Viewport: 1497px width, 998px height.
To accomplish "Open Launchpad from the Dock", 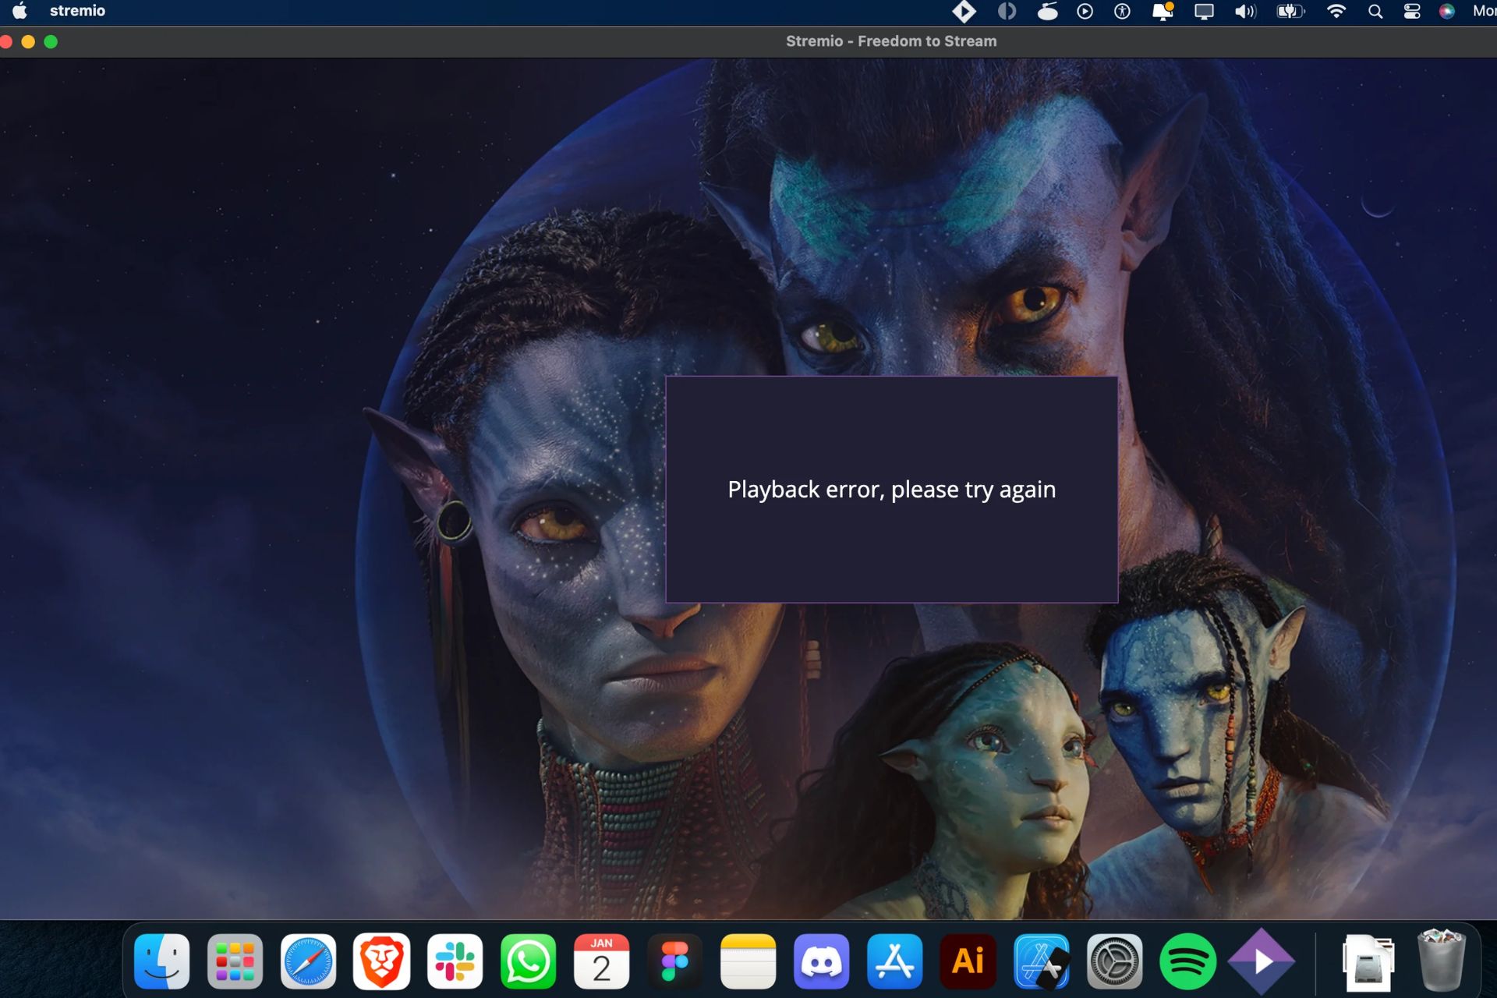I will tap(235, 961).
